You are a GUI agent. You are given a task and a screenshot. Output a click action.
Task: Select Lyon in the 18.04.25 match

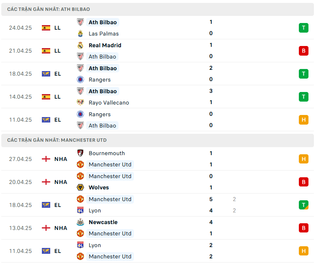(95, 211)
